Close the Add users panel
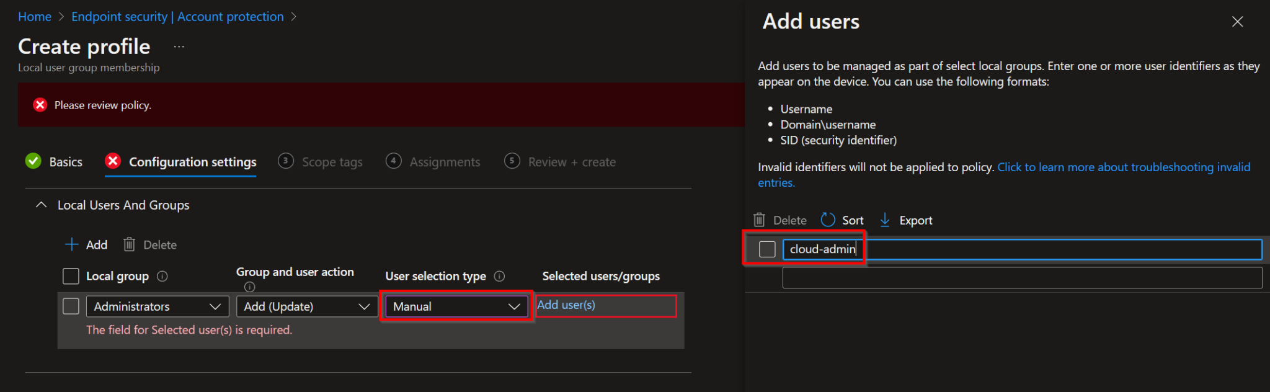 click(x=1237, y=22)
